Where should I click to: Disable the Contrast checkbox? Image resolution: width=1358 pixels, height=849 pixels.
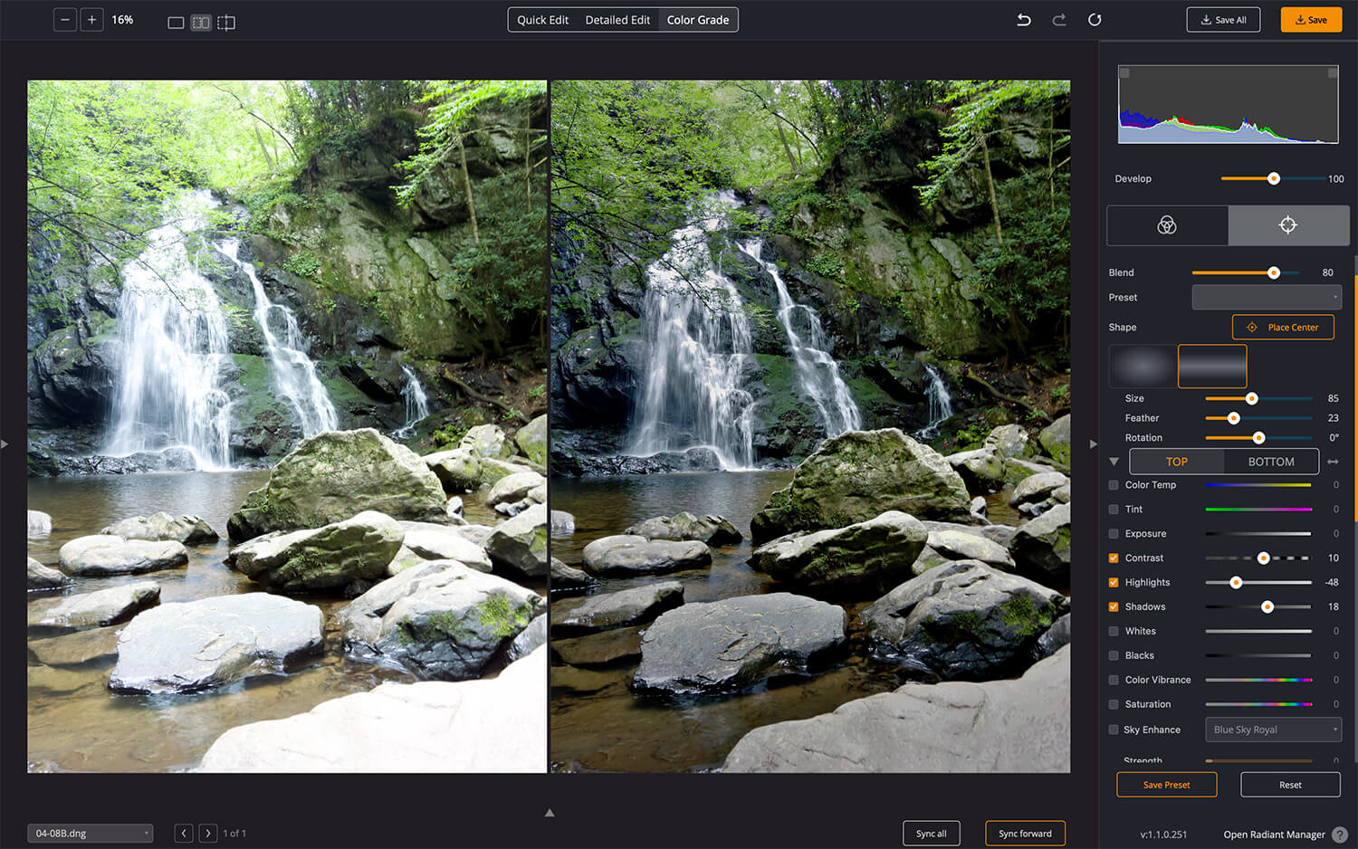1114,558
